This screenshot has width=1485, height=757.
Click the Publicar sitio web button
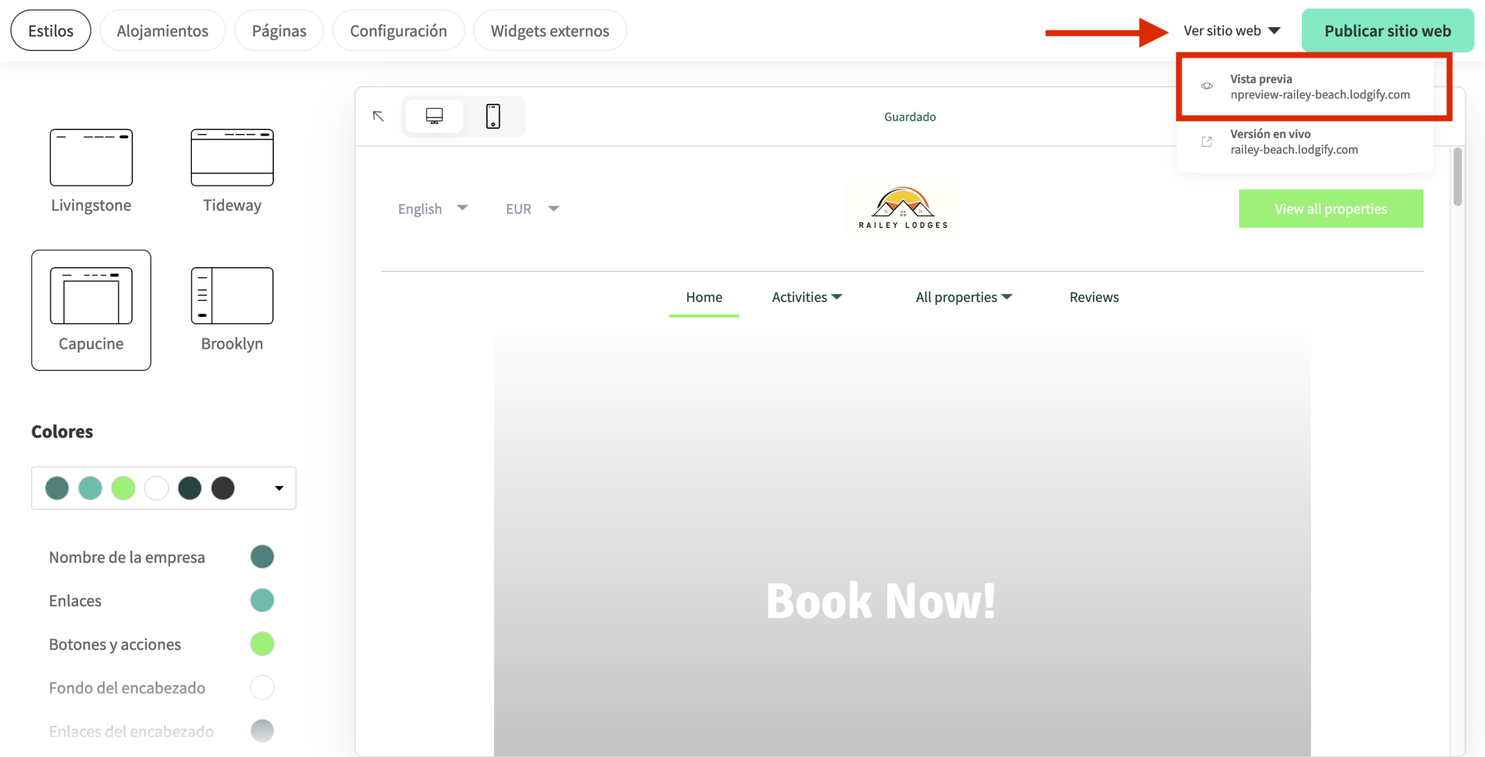[x=1388, y=30]
